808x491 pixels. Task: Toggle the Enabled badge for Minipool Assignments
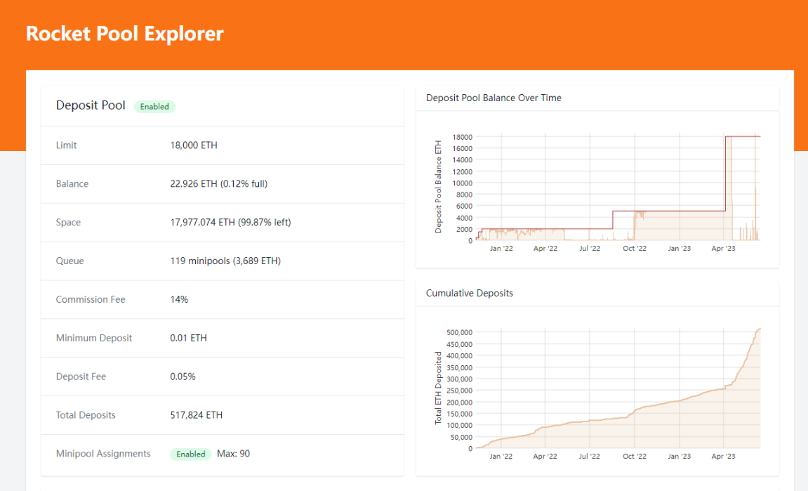[x=190, y=454]
